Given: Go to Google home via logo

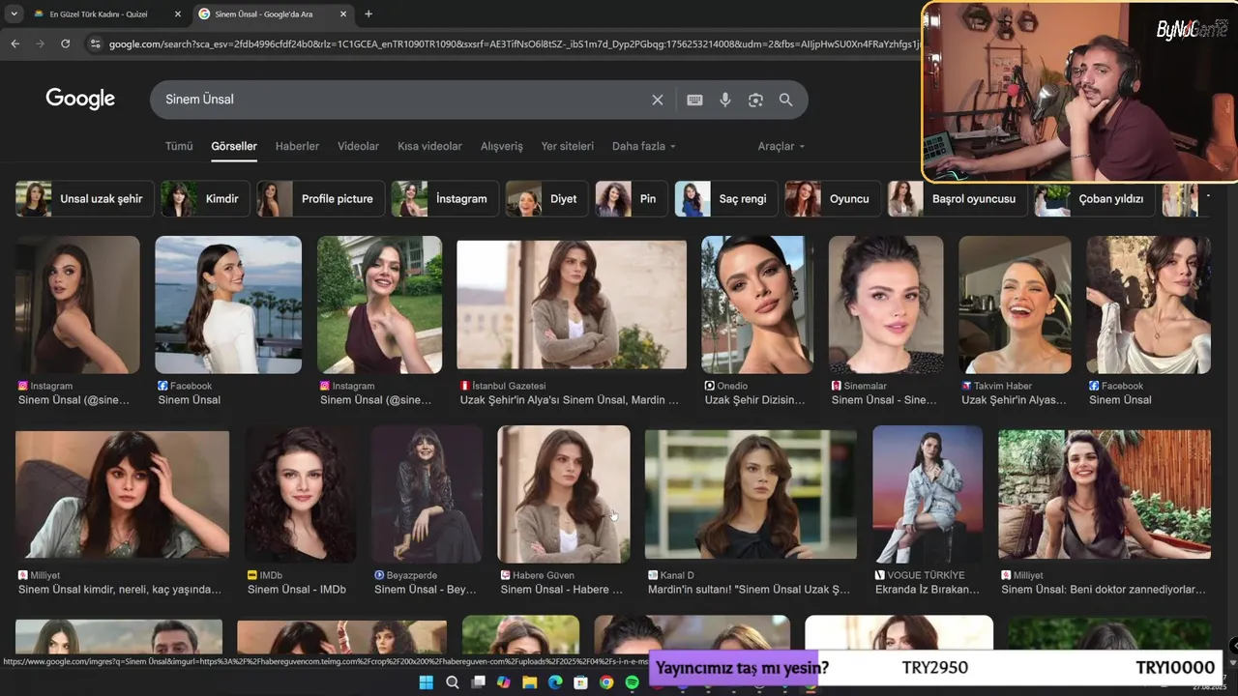Looking at the screenshot, I should click(80, 99).
